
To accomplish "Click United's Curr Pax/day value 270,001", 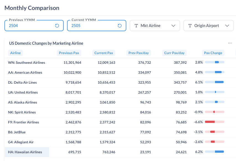I will [180, 92].
